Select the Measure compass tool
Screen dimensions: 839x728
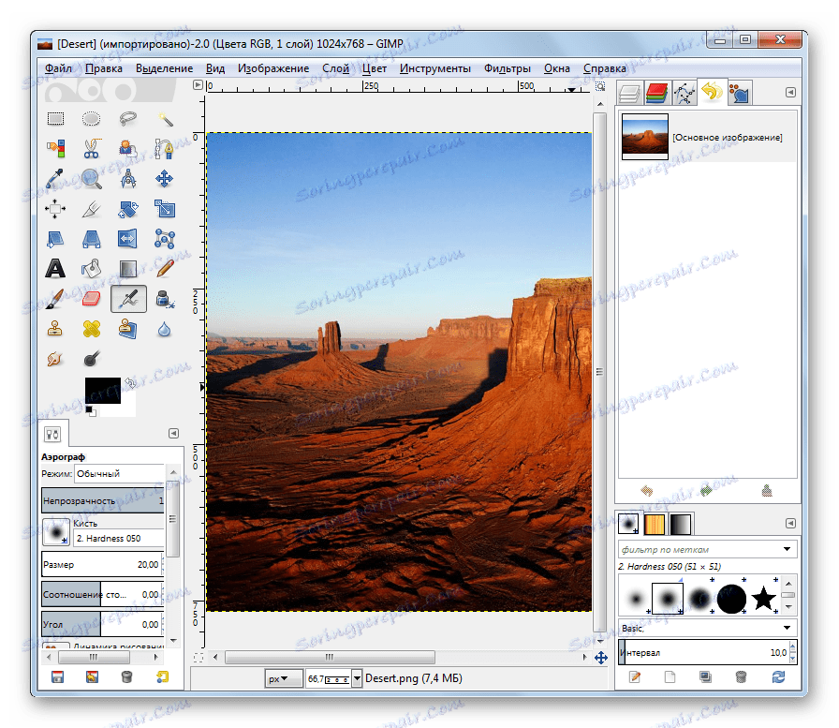(x=128, y=179)
